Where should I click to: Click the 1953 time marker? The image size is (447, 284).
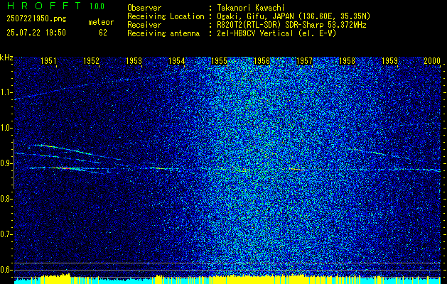[x=134, y=60]
